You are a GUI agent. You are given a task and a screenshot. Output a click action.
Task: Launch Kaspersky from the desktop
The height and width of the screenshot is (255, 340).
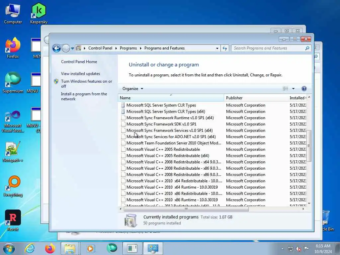[39, 13]
